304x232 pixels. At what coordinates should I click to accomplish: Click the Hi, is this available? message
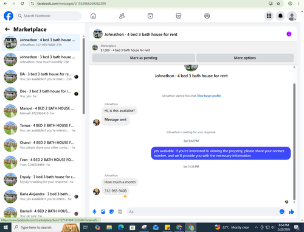point(120,111)
